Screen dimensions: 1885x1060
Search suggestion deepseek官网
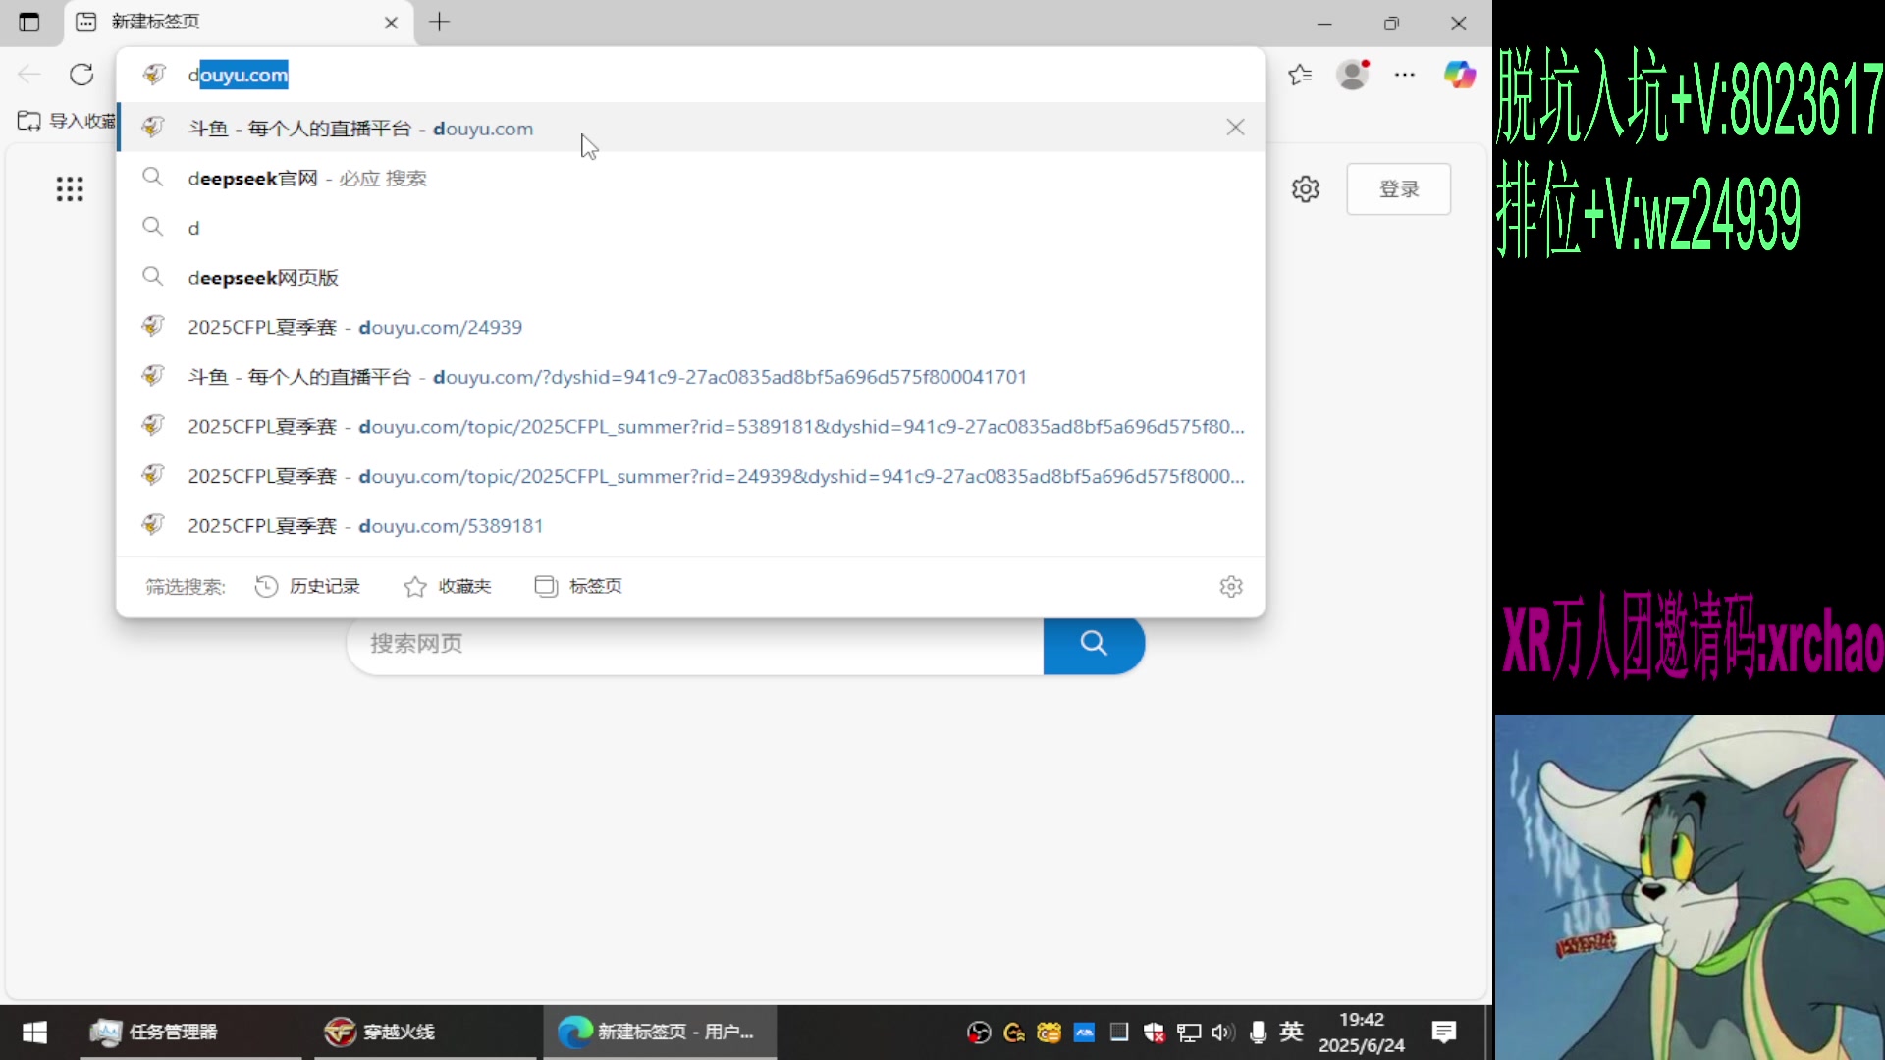click(690, 178)
